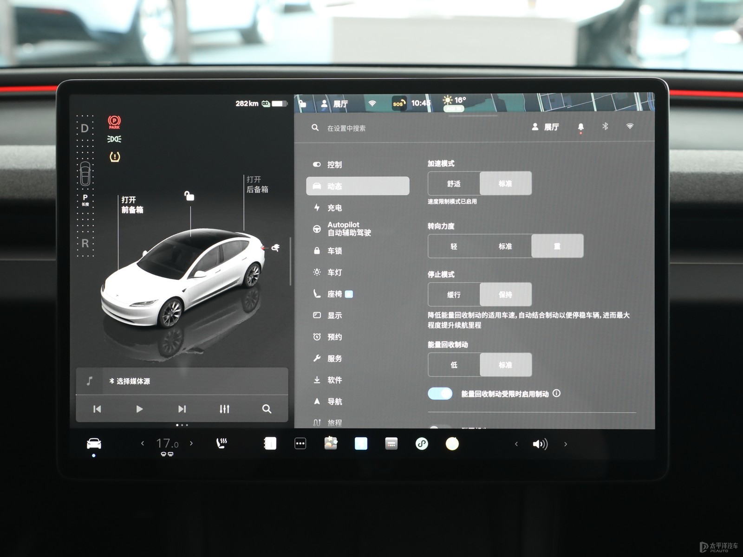Decrease cabin temperature with left arrow
The height and width of the screenshot is (557, 743).
[143, 444]
